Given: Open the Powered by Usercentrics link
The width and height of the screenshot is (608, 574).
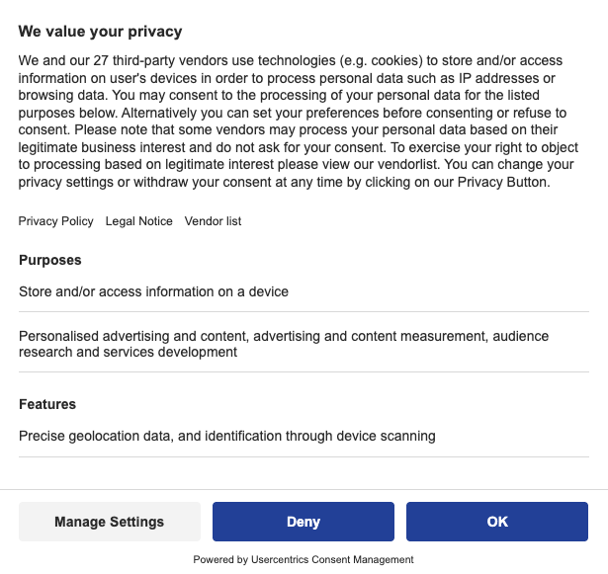Looking at the screenshot, I should (304, 559).
